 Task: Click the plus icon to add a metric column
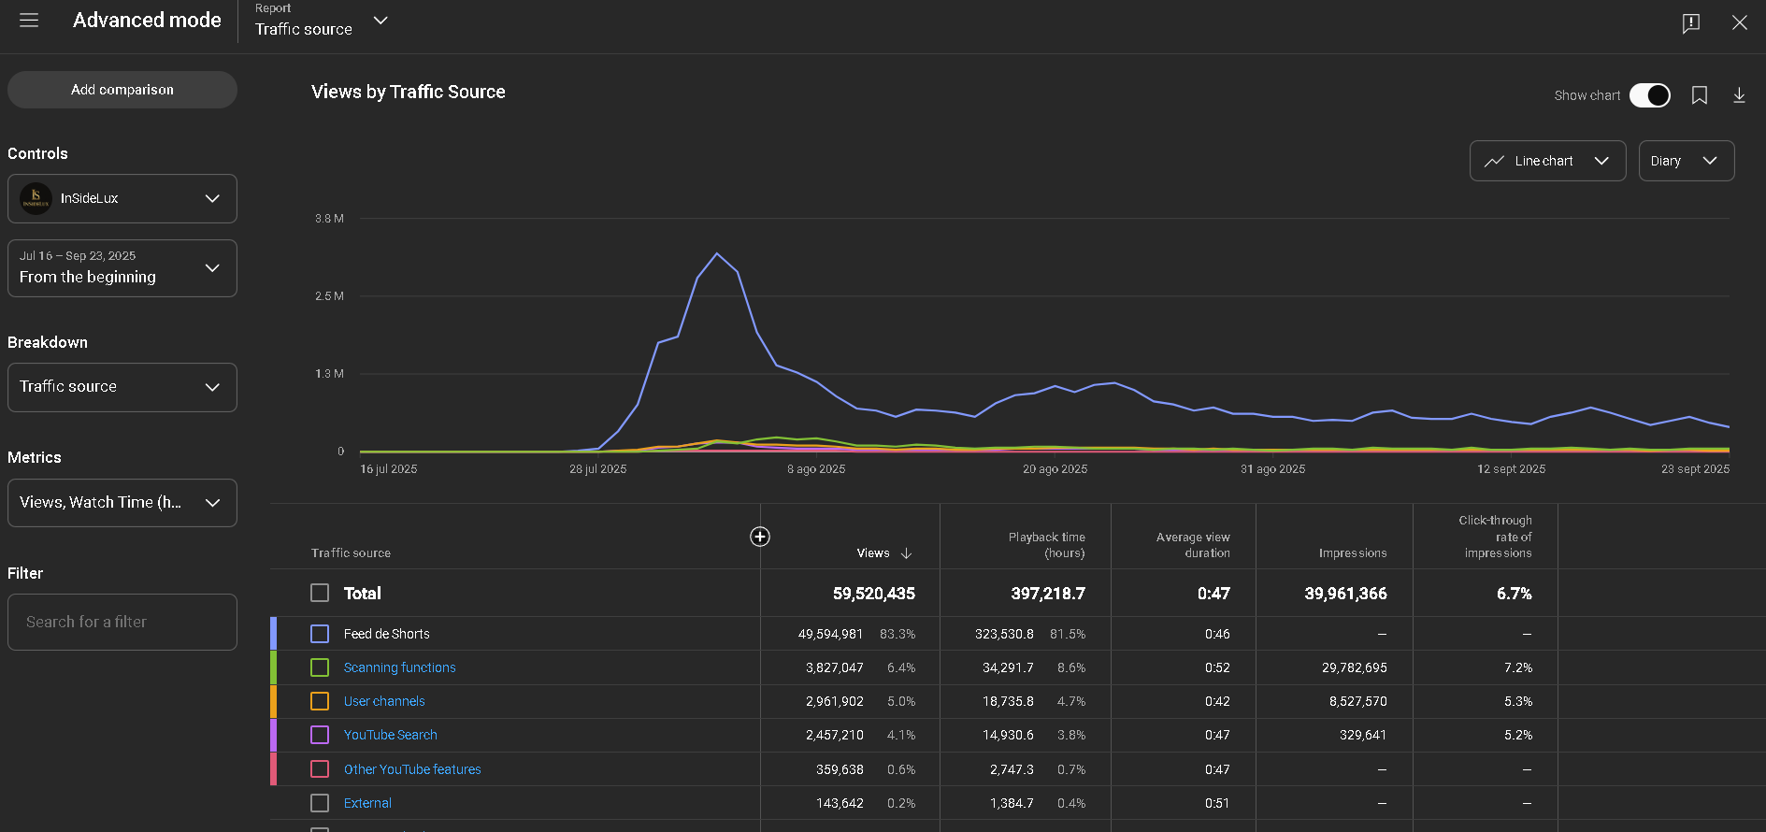click(760, 537)
